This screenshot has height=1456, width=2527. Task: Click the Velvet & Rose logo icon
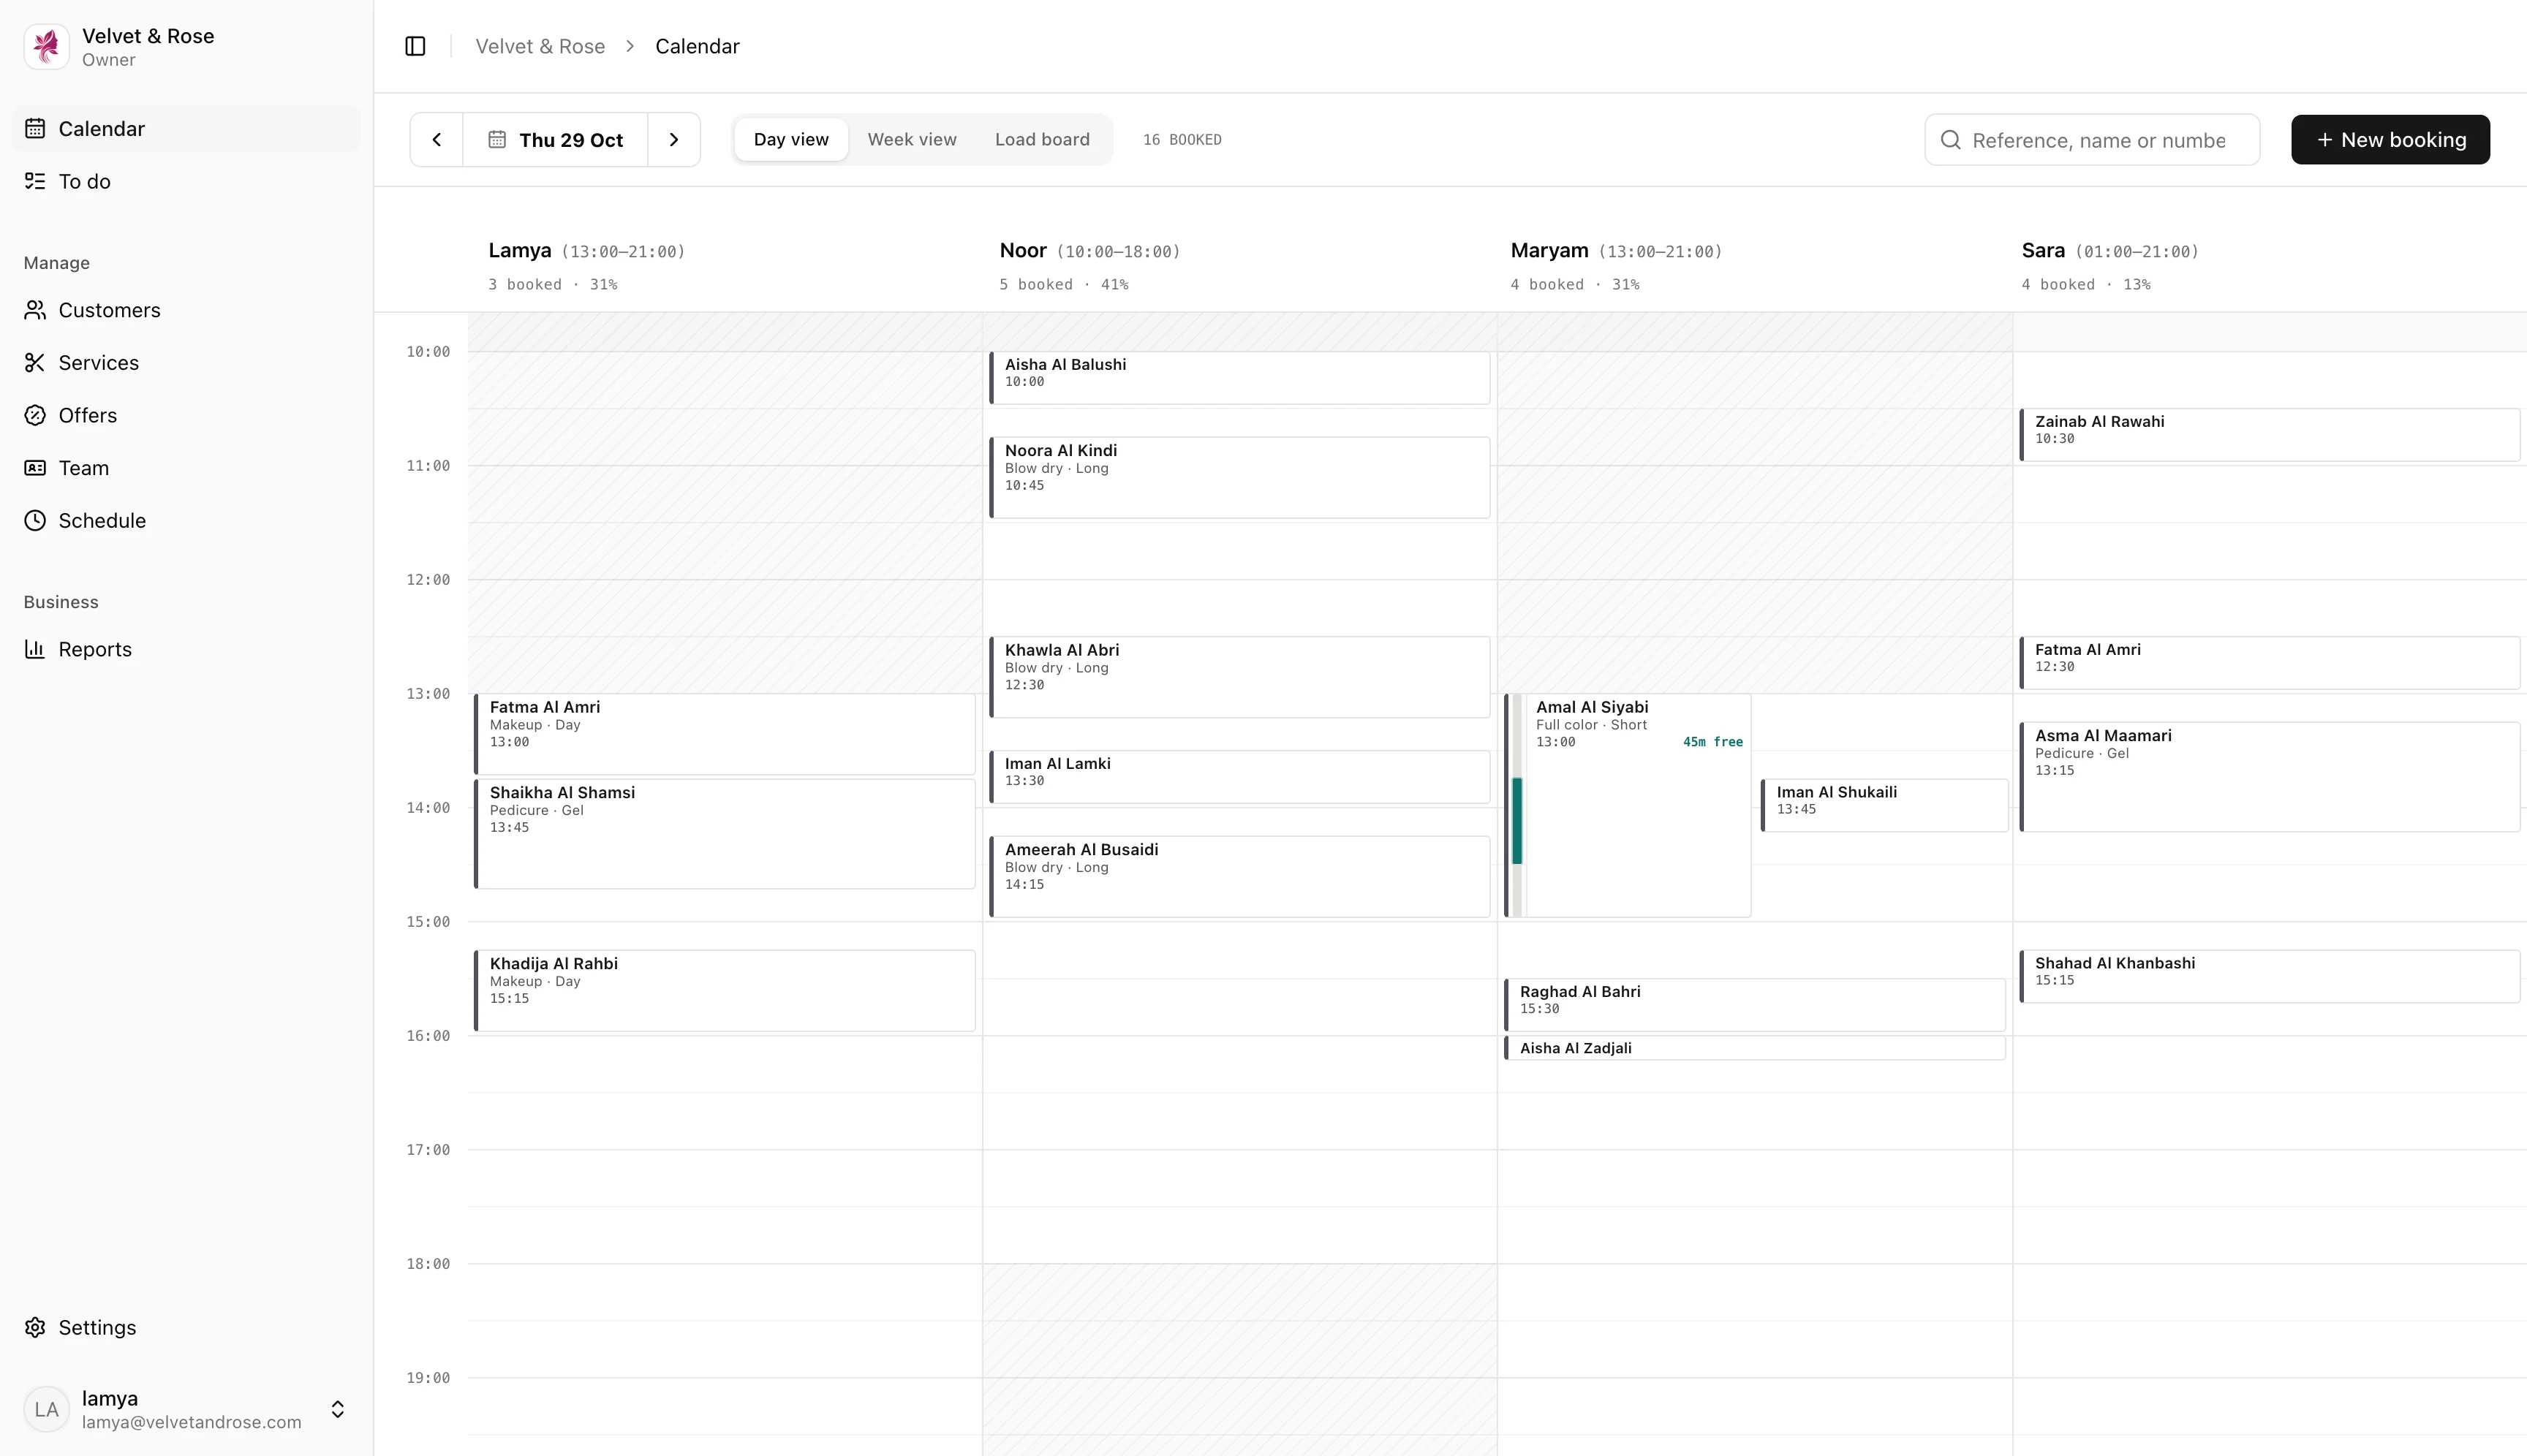pos(46,46)
